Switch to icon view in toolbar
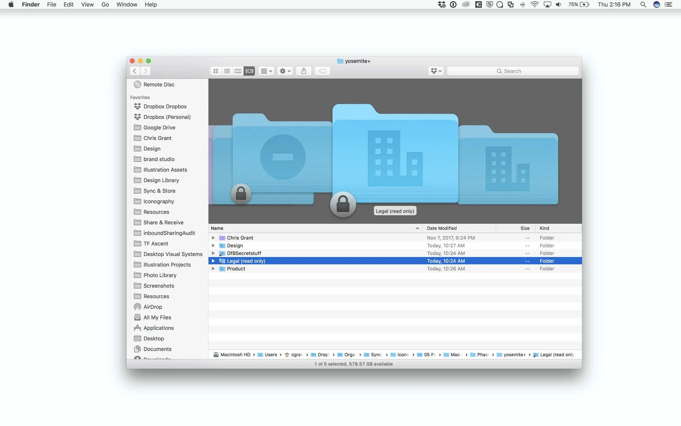The height and width of the screenshot is (426, 681). point(215,71)
